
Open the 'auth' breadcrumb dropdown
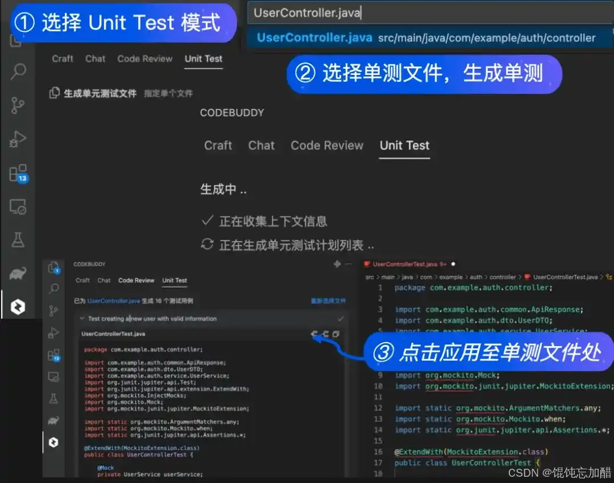(x=475, y=277)
